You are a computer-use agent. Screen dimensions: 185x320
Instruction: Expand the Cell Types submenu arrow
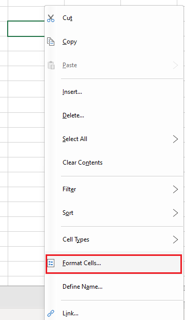pos(175,239)
